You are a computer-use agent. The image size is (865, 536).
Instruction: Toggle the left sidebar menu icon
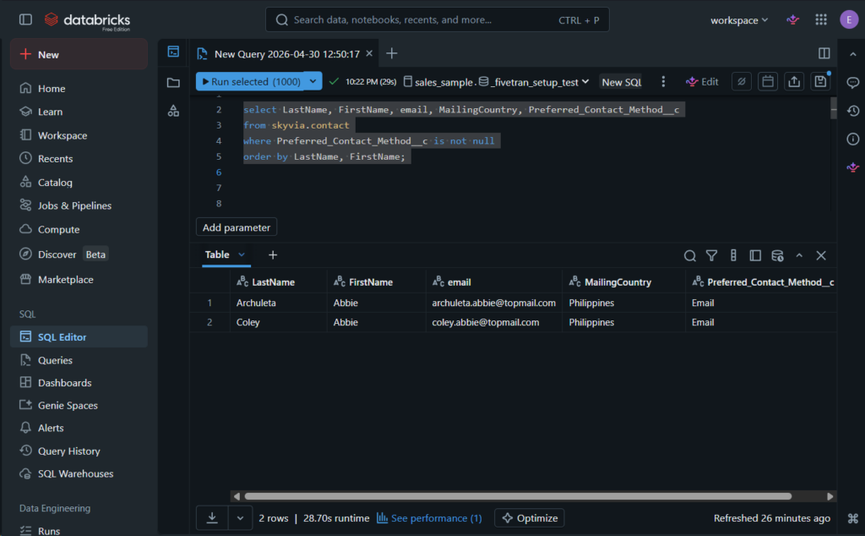coord(25,20)
